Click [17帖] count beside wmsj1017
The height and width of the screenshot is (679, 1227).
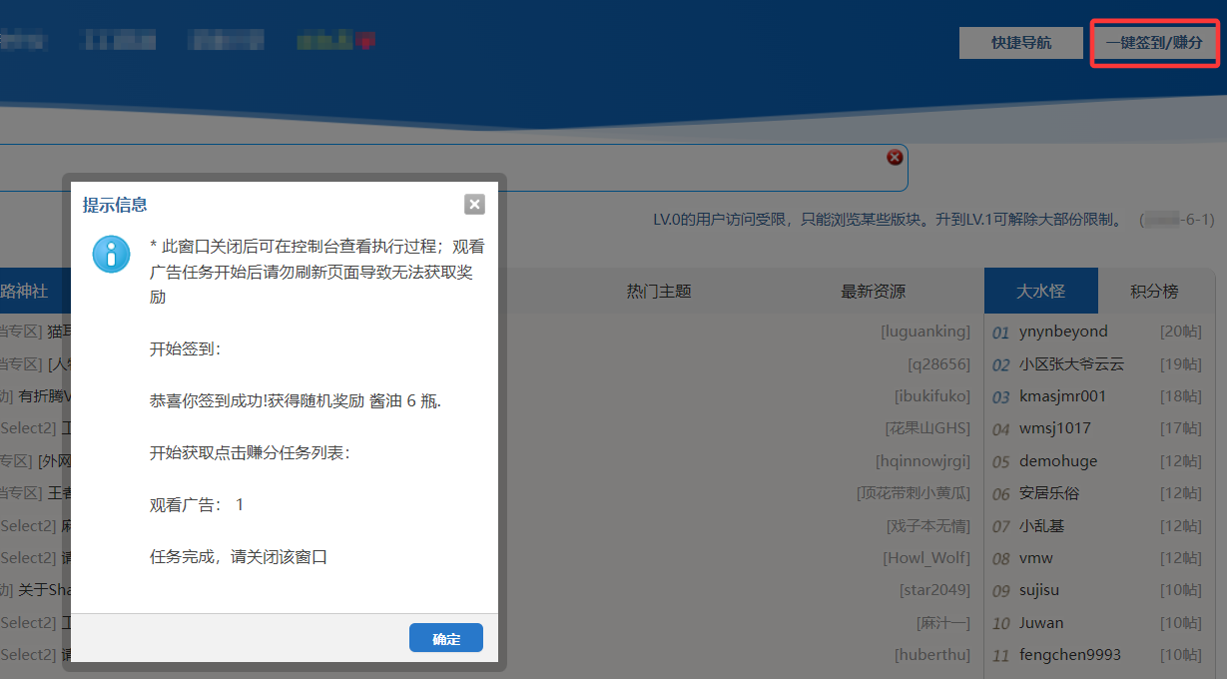(1180, 428)
